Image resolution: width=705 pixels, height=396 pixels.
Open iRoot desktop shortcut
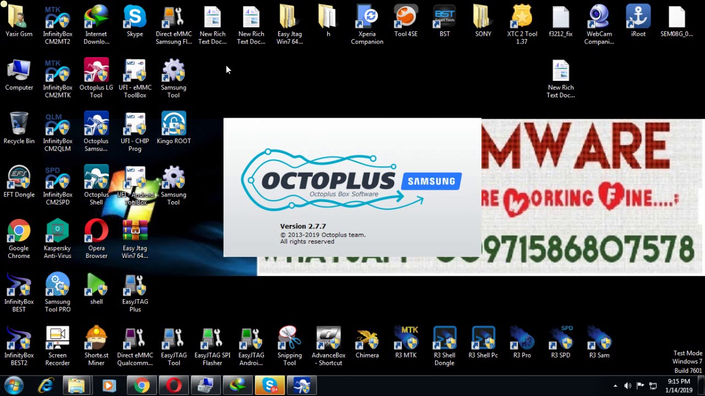638,22
